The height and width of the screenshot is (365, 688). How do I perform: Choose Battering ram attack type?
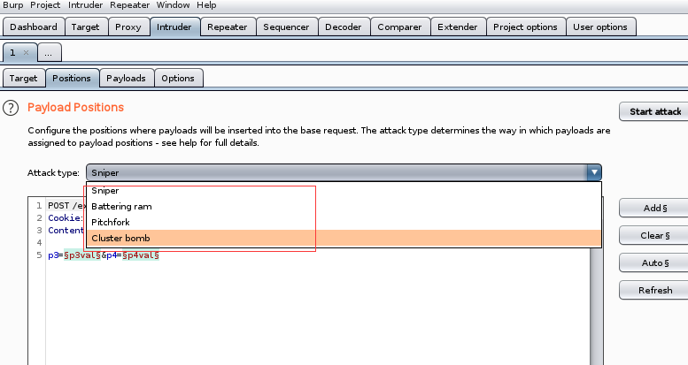point(344,207)
